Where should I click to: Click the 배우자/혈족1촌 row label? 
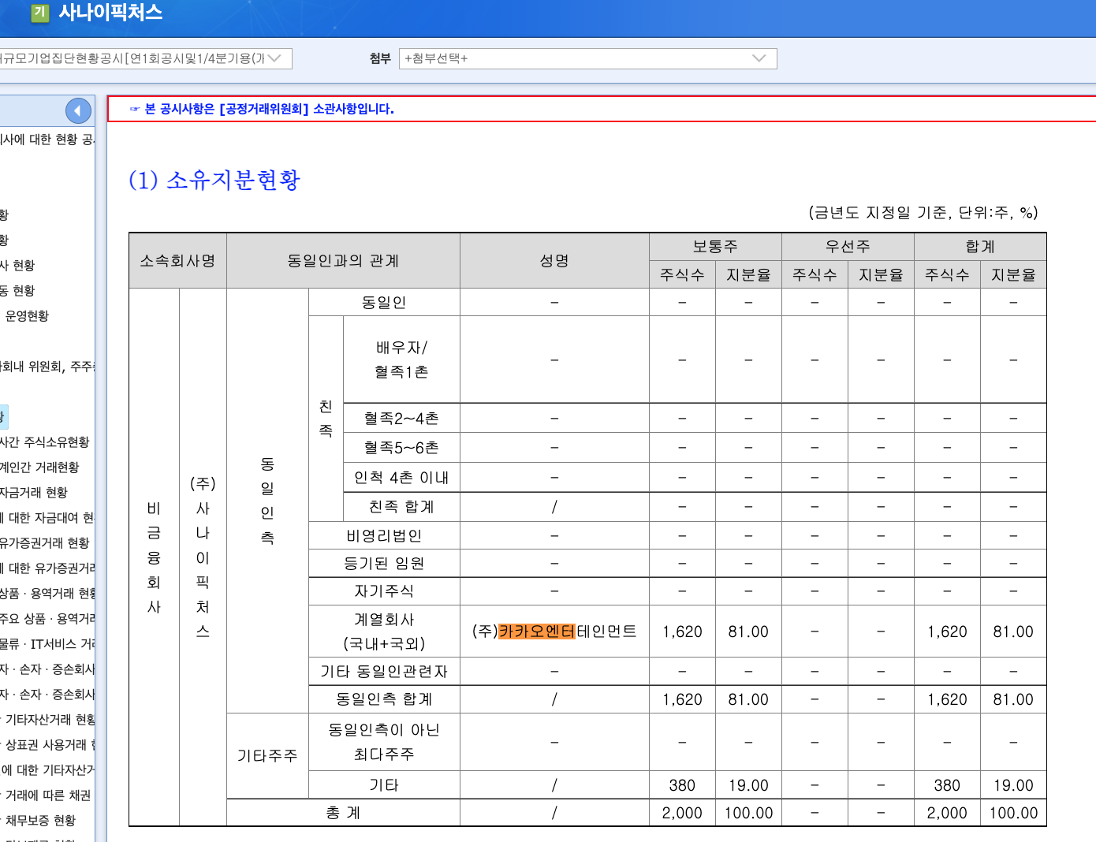coord(401,360)
